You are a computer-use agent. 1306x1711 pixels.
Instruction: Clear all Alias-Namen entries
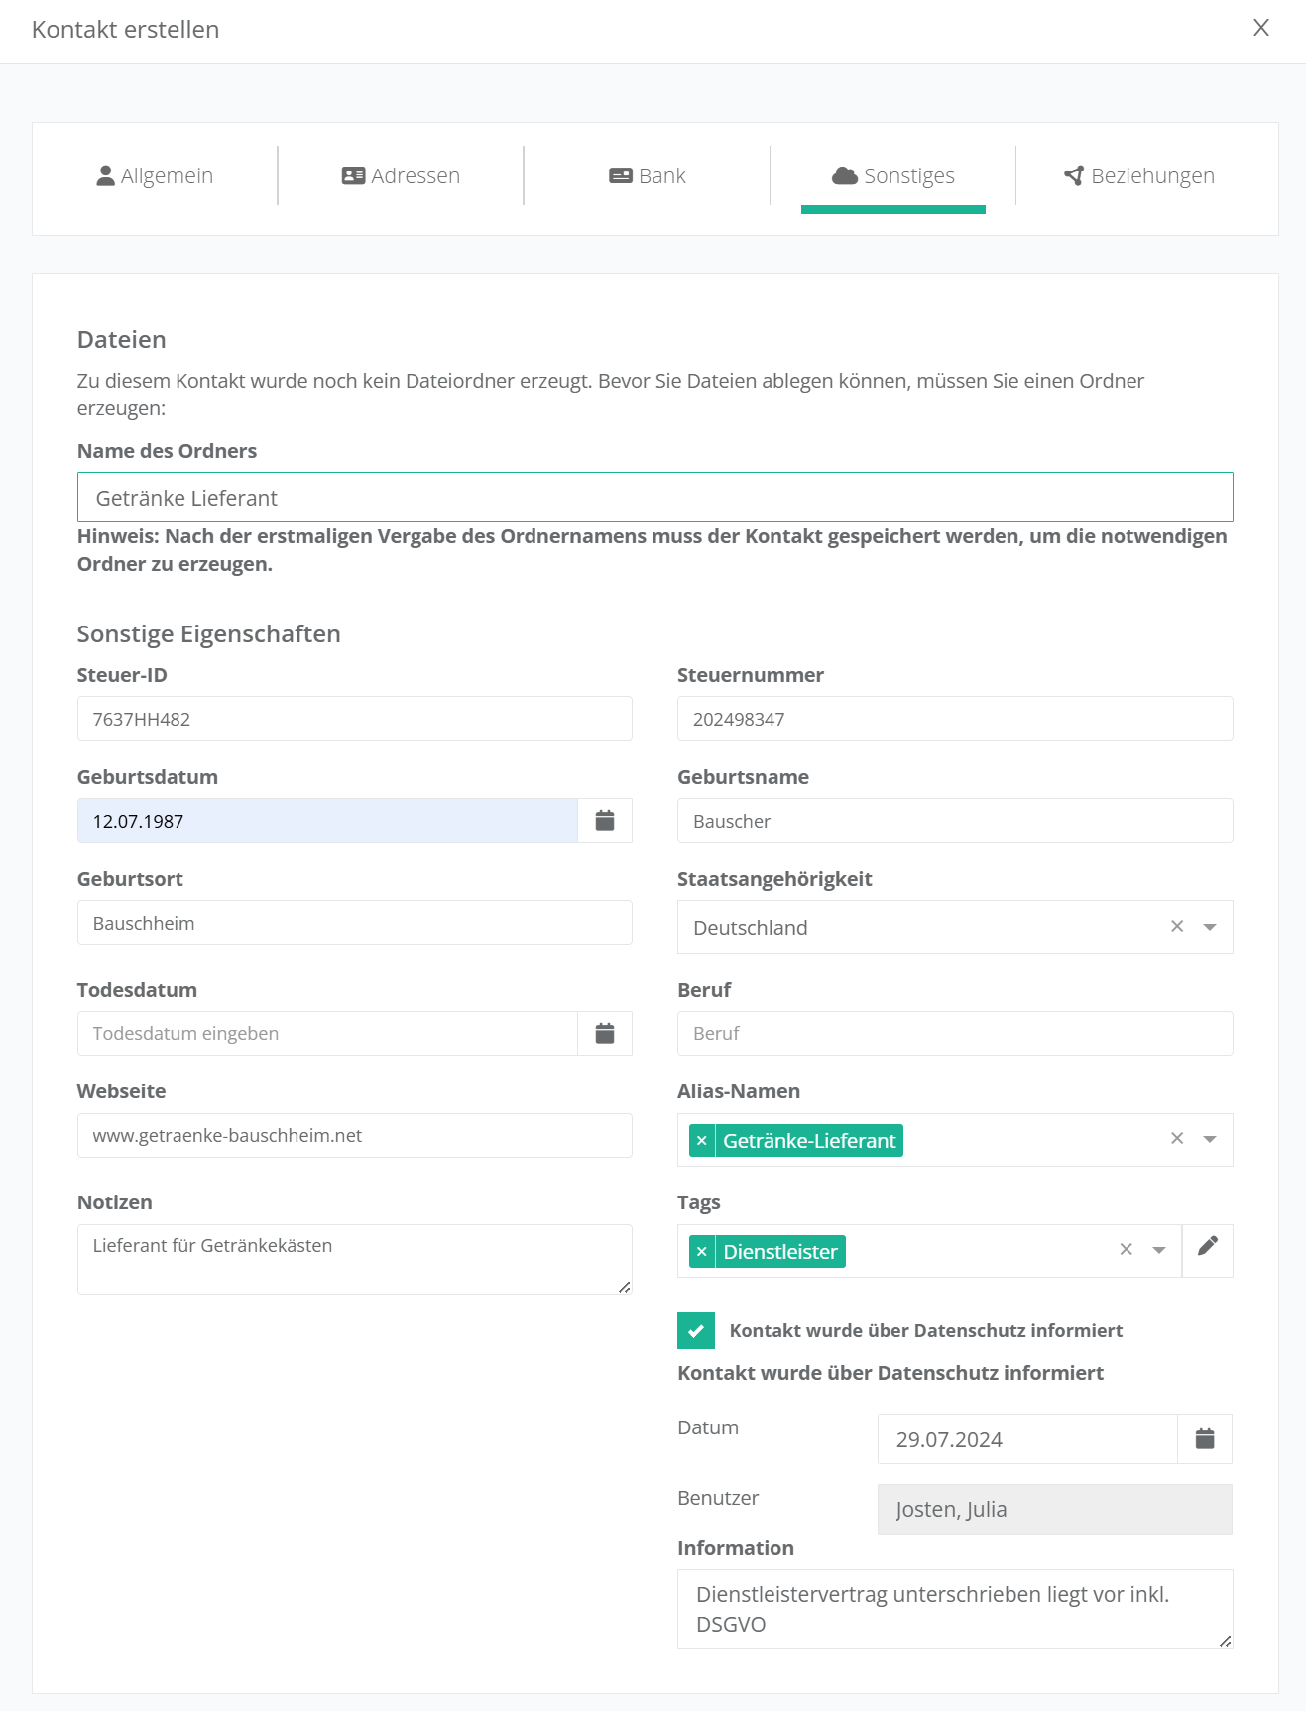tap(1177, 1139)
